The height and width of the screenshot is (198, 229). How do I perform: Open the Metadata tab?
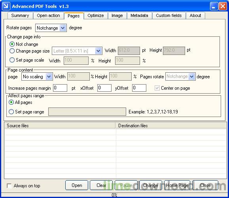[x=139, y=15]
